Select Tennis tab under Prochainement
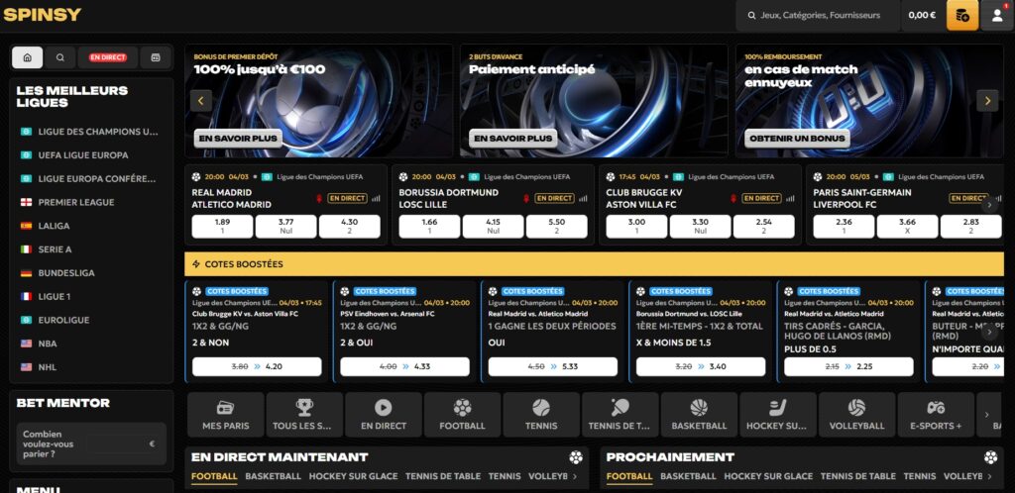 coord(919,476)
